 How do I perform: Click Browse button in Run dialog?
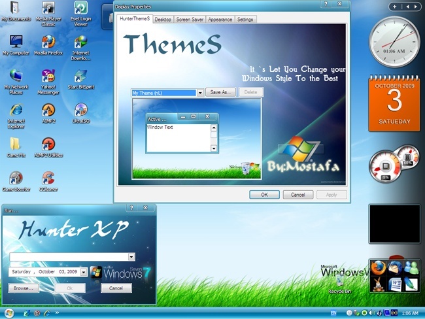tap(24, 288)
